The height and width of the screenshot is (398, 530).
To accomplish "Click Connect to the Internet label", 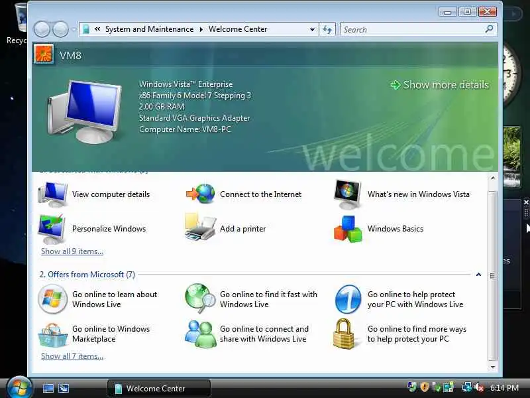I will [x=260, y=194].
